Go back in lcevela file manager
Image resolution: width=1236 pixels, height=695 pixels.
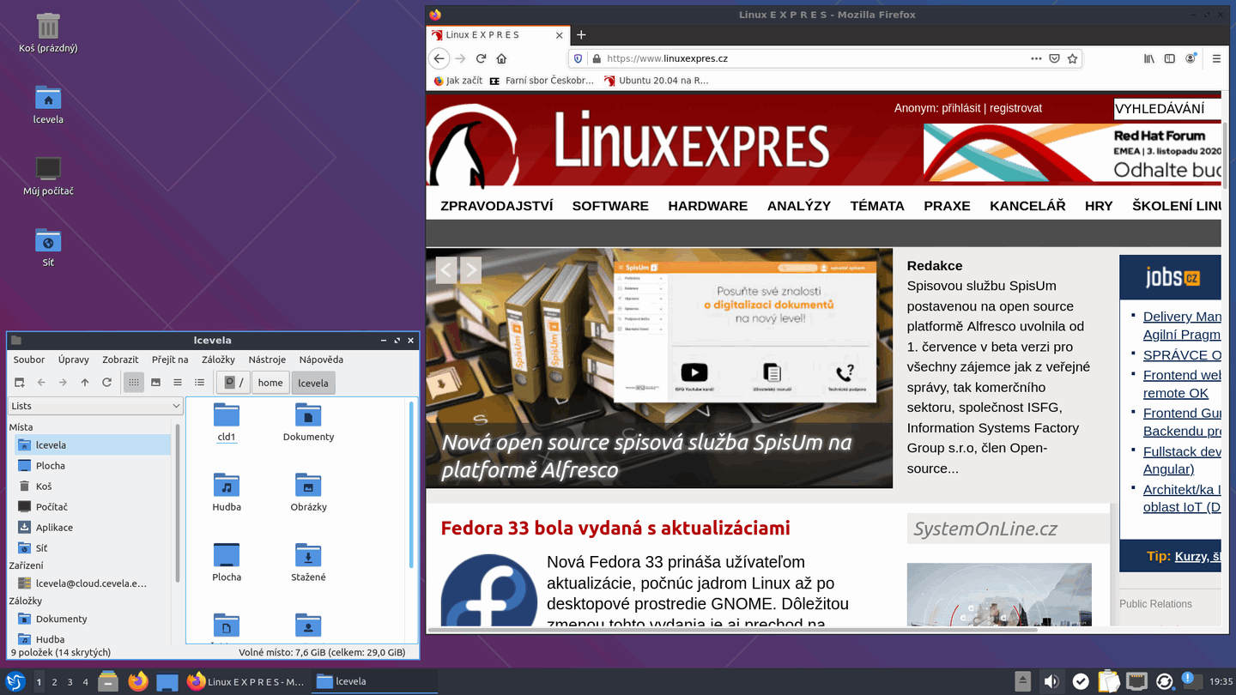click(x=41, y=383)
